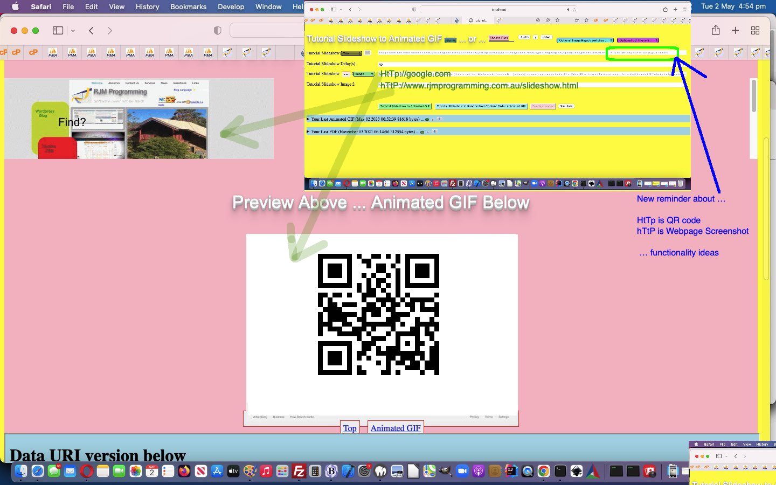
Task: Show the tab overview grid icon
Action: tap(755, 30)
